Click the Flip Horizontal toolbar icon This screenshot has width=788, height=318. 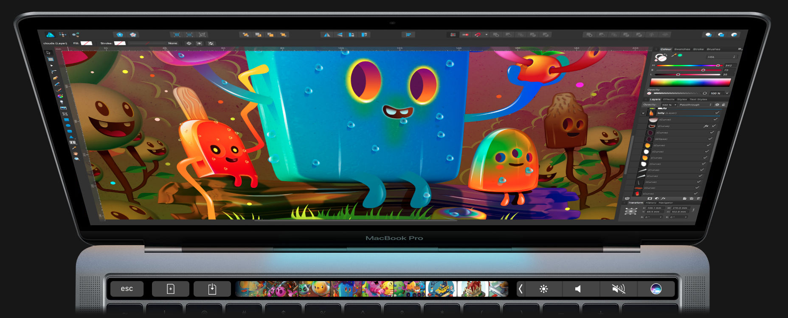pyautogui.click(x=327, y=35)
